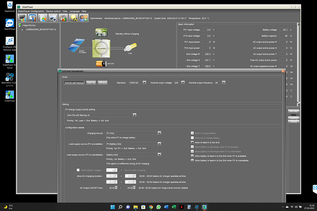Image resolution: width=317 pixels, height=211 pixels.
Task: Open the tools settings toolbar icon
Action: point(33,18)
